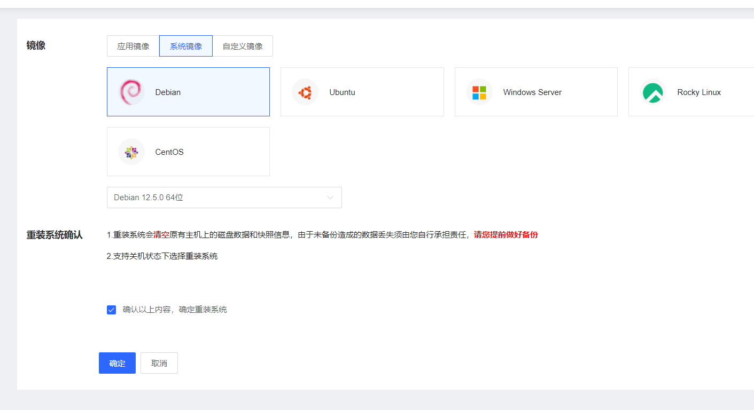Switch to the 系统镜像 tab
Screen dimensions: 754x410
[186, 46]
